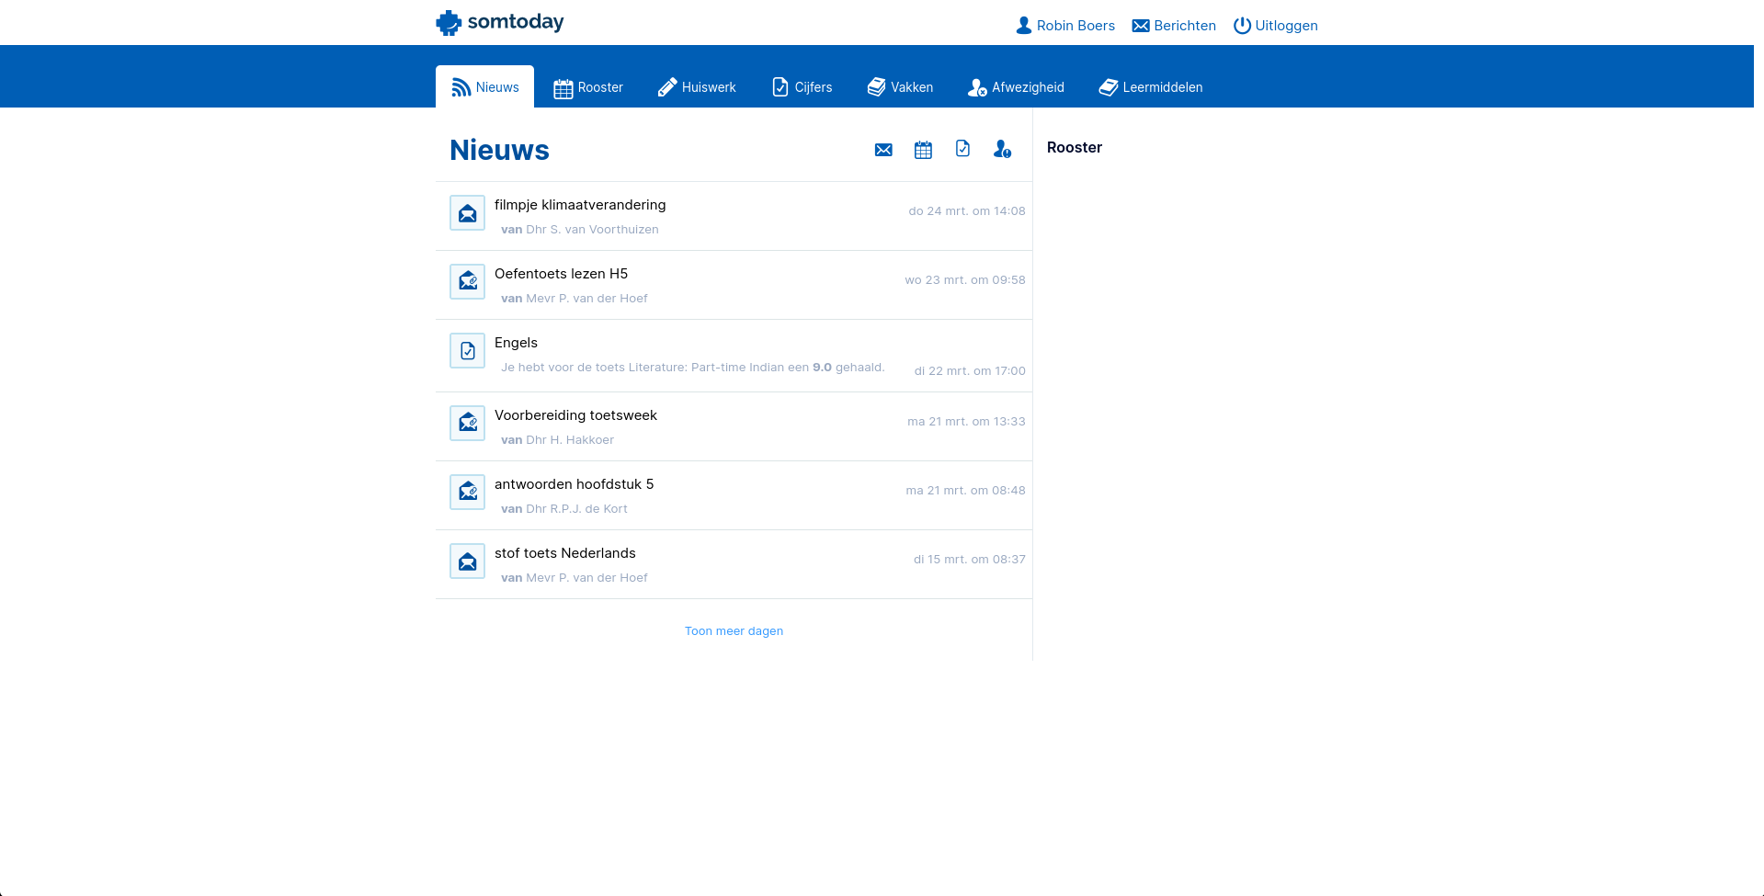Screen dimensions: 1764x896
Task: Click timestamp di 15 mrt. om 08:37
Action: coord(970,560)
